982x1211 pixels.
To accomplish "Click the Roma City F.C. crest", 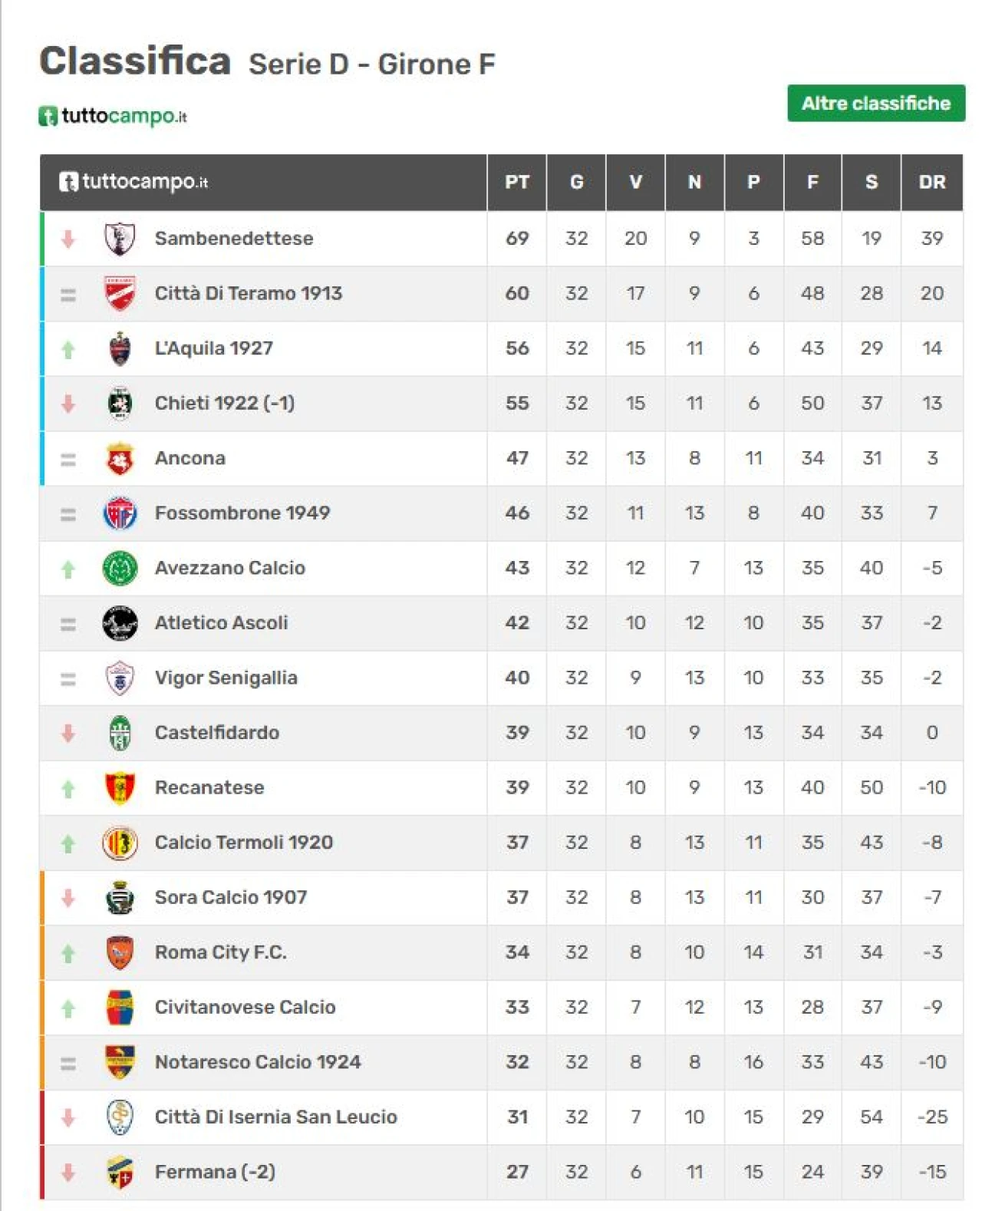I will tap(120, 953).
